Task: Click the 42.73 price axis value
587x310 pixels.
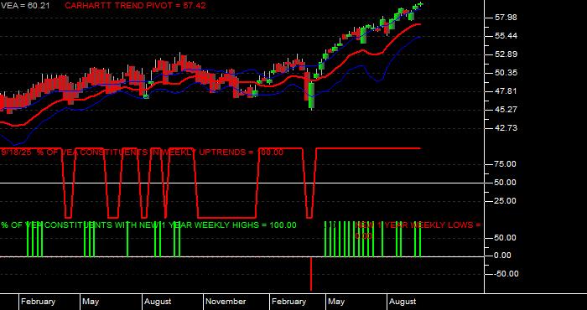Action: [506, 128]
